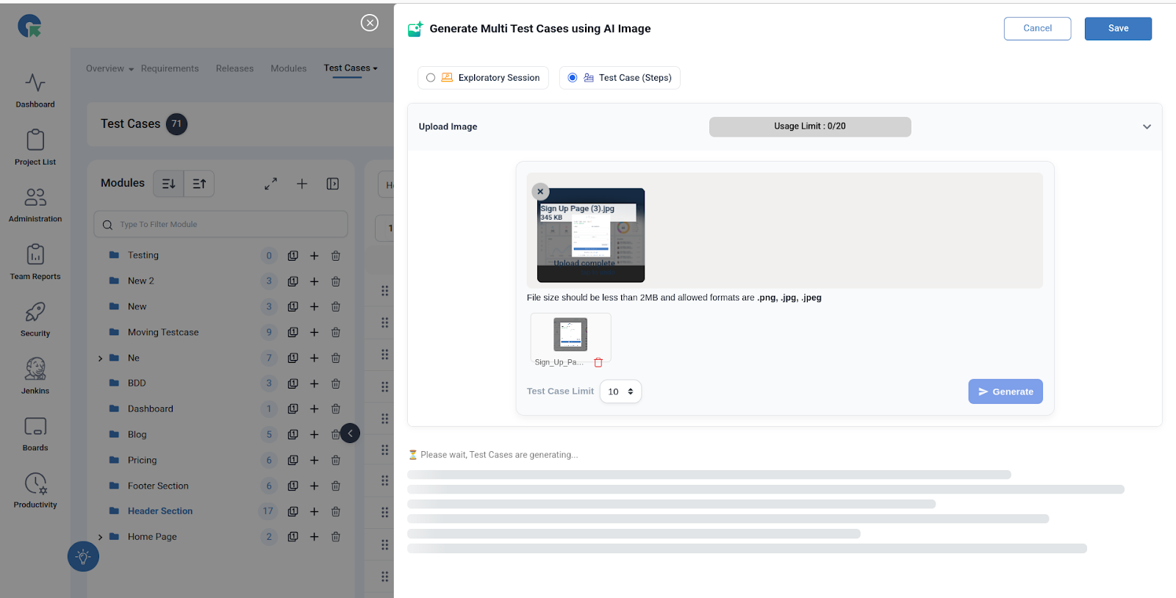Image resolution: width=1176 pixels, height=598 pixels.
Task: Select the Test Case (Steps) radio option
Action: (573, 78)
